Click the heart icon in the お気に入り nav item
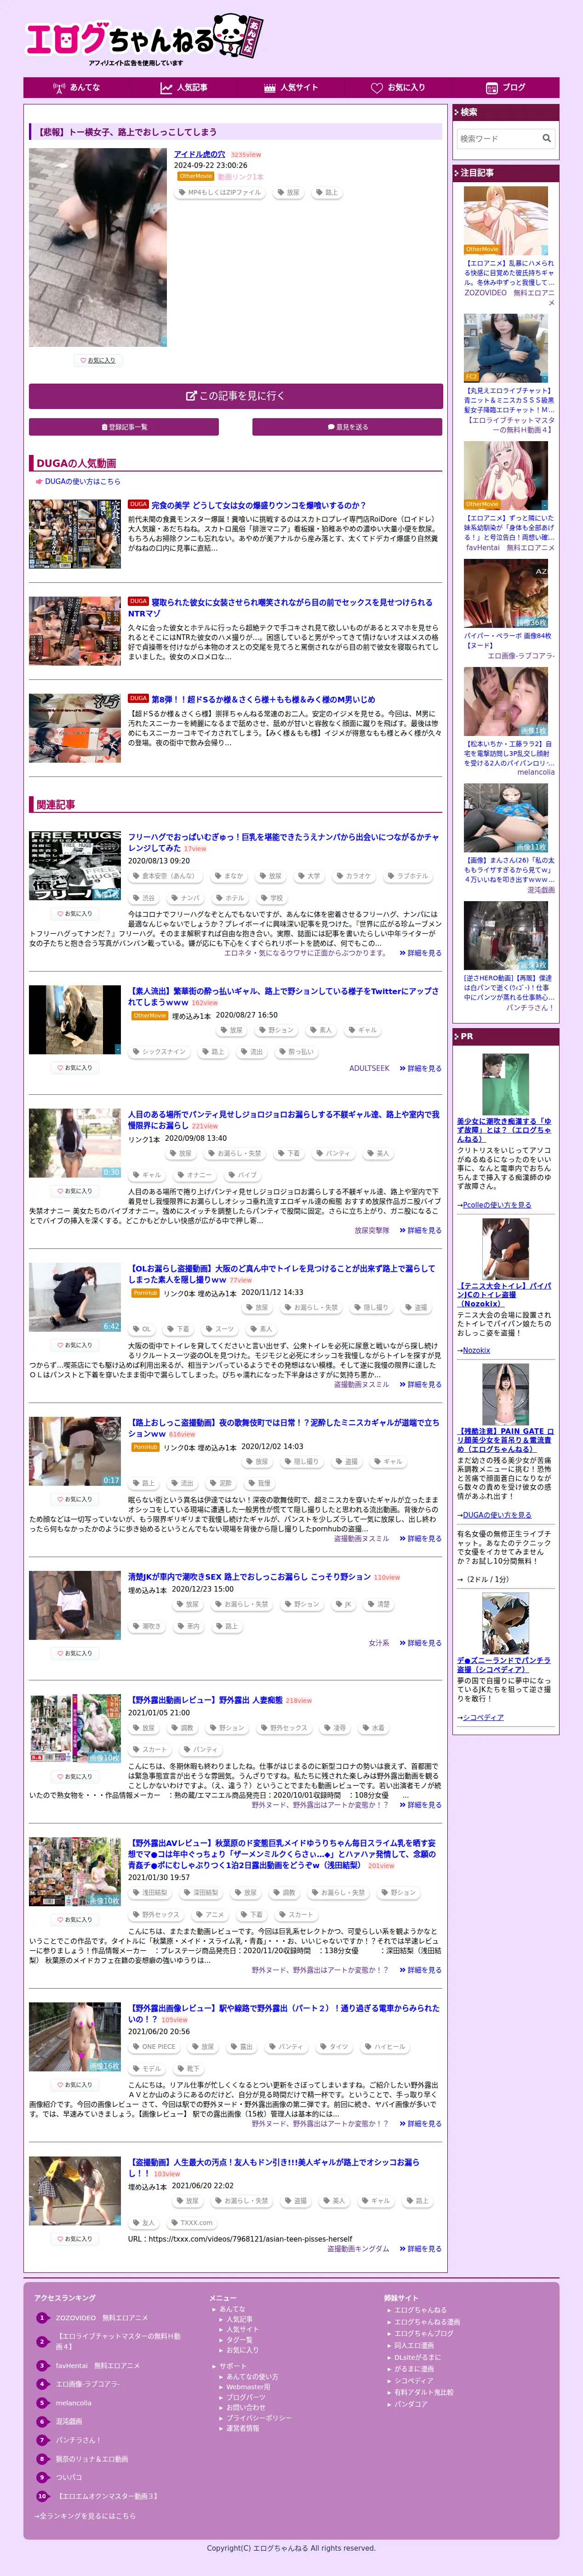The image size is (583, 2576). 377,88
